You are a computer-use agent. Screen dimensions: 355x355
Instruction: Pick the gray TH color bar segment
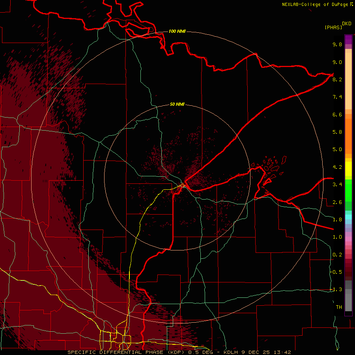click(x=348, y=302)
